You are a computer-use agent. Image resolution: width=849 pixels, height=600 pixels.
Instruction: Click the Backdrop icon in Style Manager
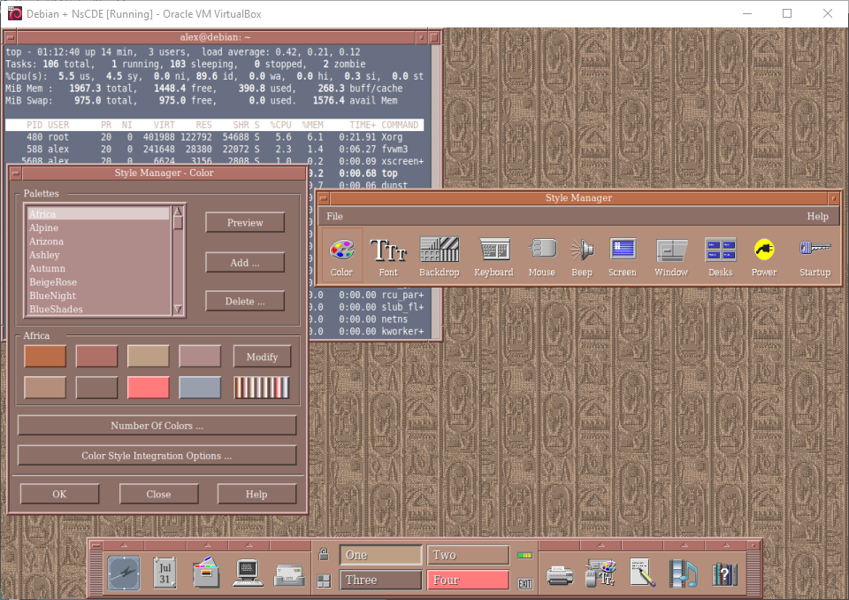pyautogui.click(x=439, y=251)
